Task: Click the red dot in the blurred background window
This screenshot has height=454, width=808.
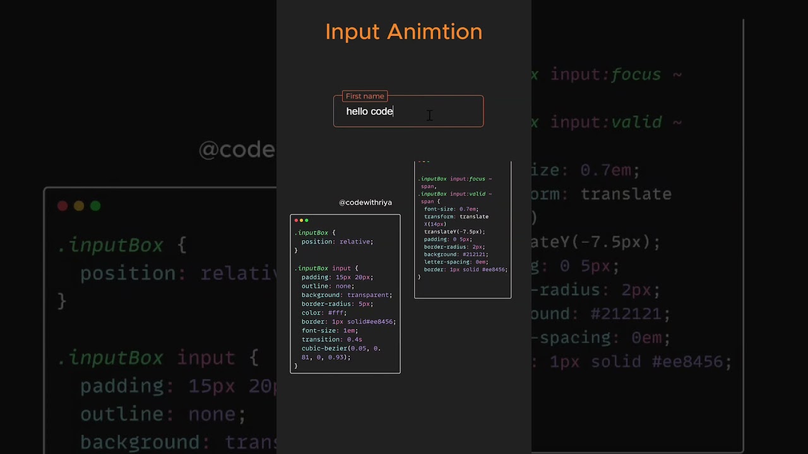Action: click(x=62, y=206)
